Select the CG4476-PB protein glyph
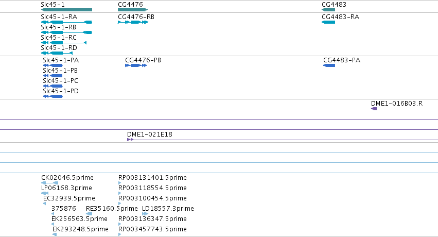Screen dimensions: 438x237 (x=136, y=65)
